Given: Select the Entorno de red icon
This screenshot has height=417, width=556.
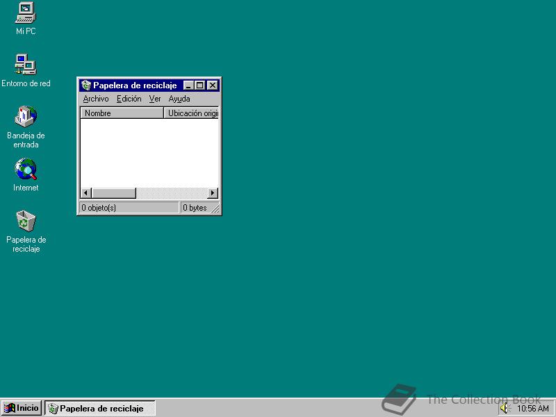Looking at the screenshot, I should point(26,71).
